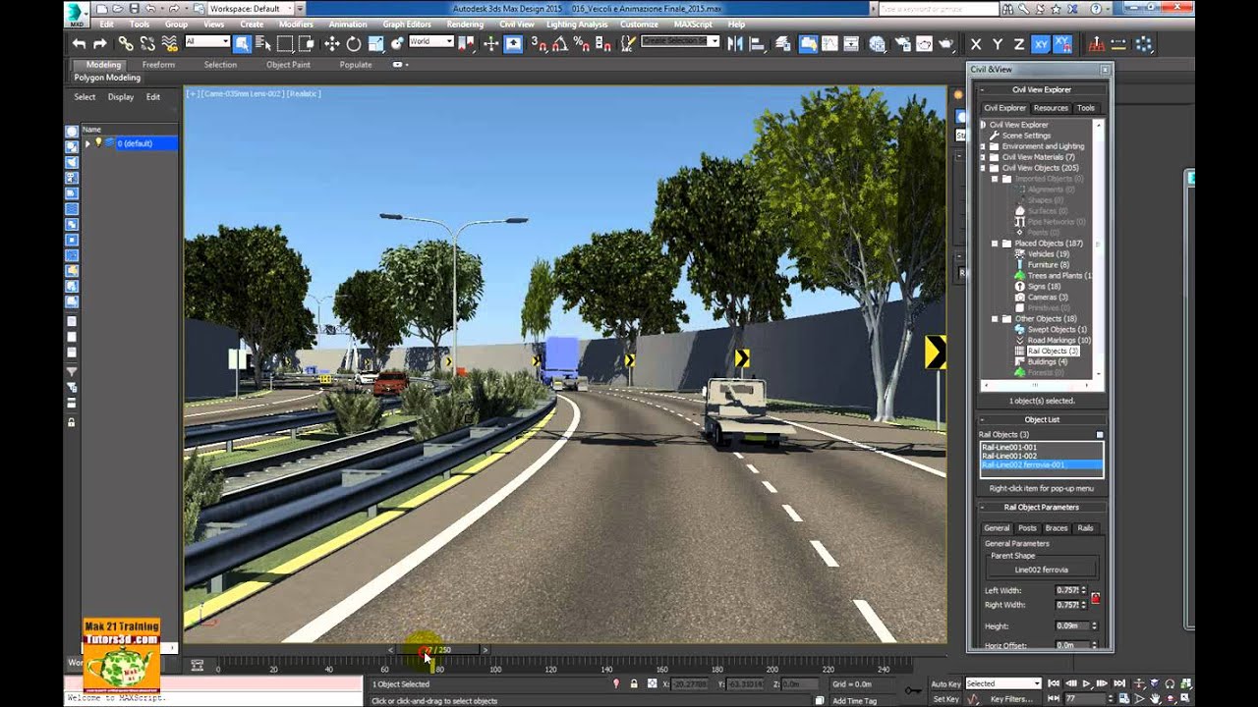Switch to the Resources tab

[x=1051, y=108]
